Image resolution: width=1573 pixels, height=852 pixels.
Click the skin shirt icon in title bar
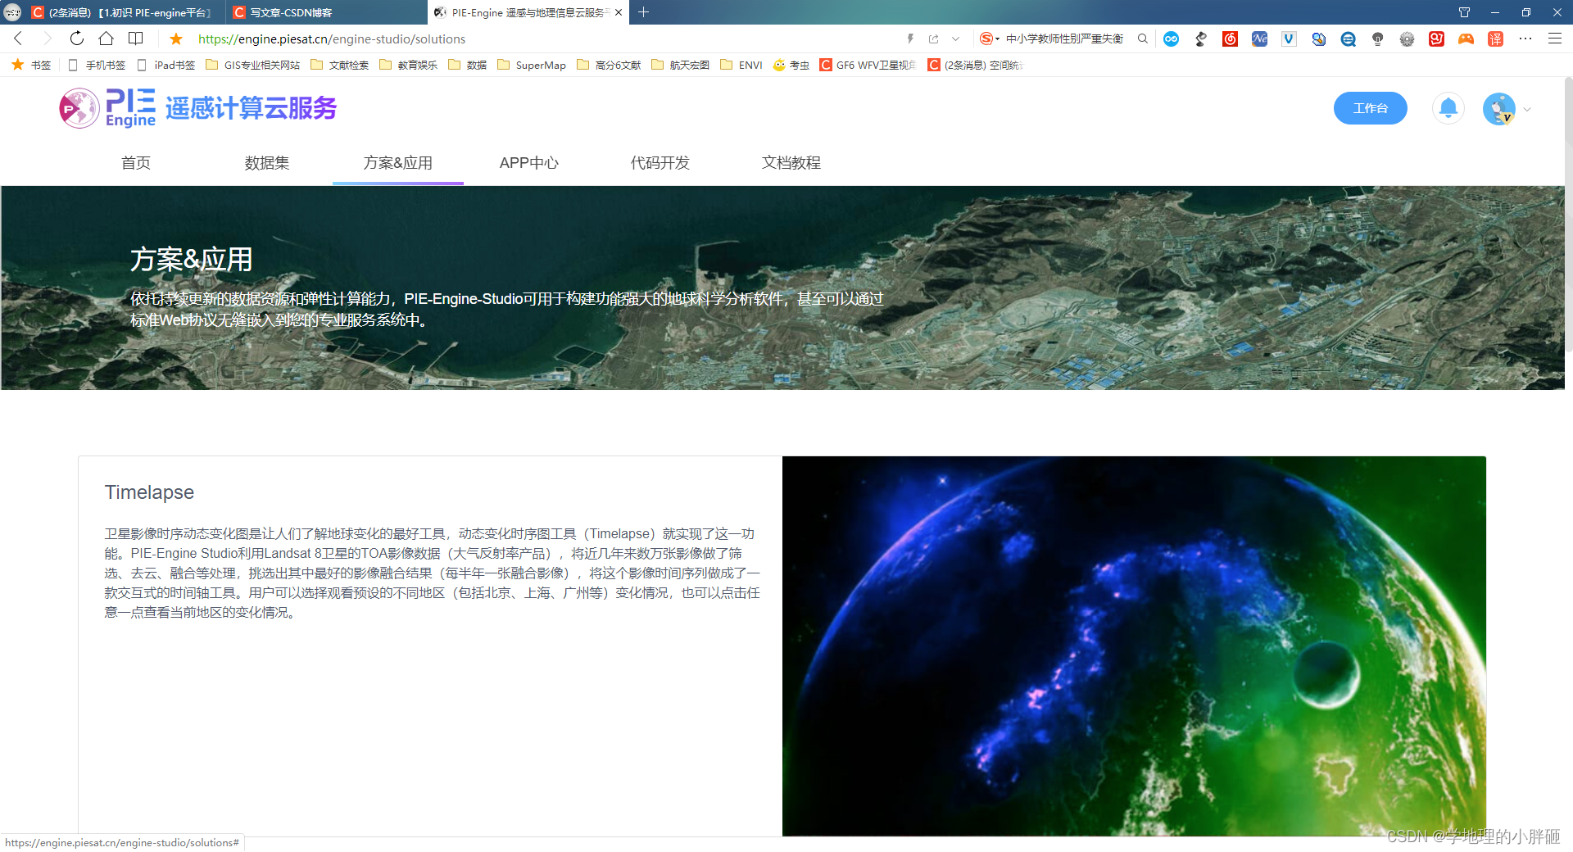point(1464,12)
